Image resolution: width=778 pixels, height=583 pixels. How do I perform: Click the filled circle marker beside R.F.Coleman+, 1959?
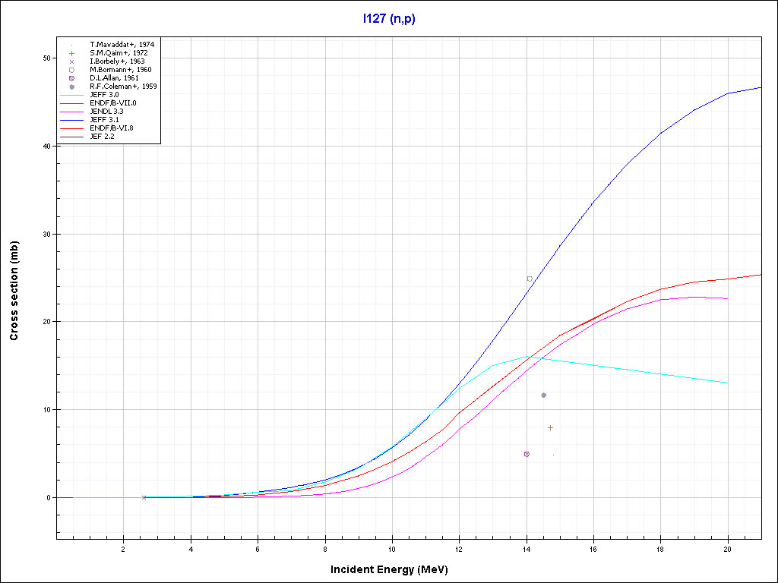click(x=71, y=87)
